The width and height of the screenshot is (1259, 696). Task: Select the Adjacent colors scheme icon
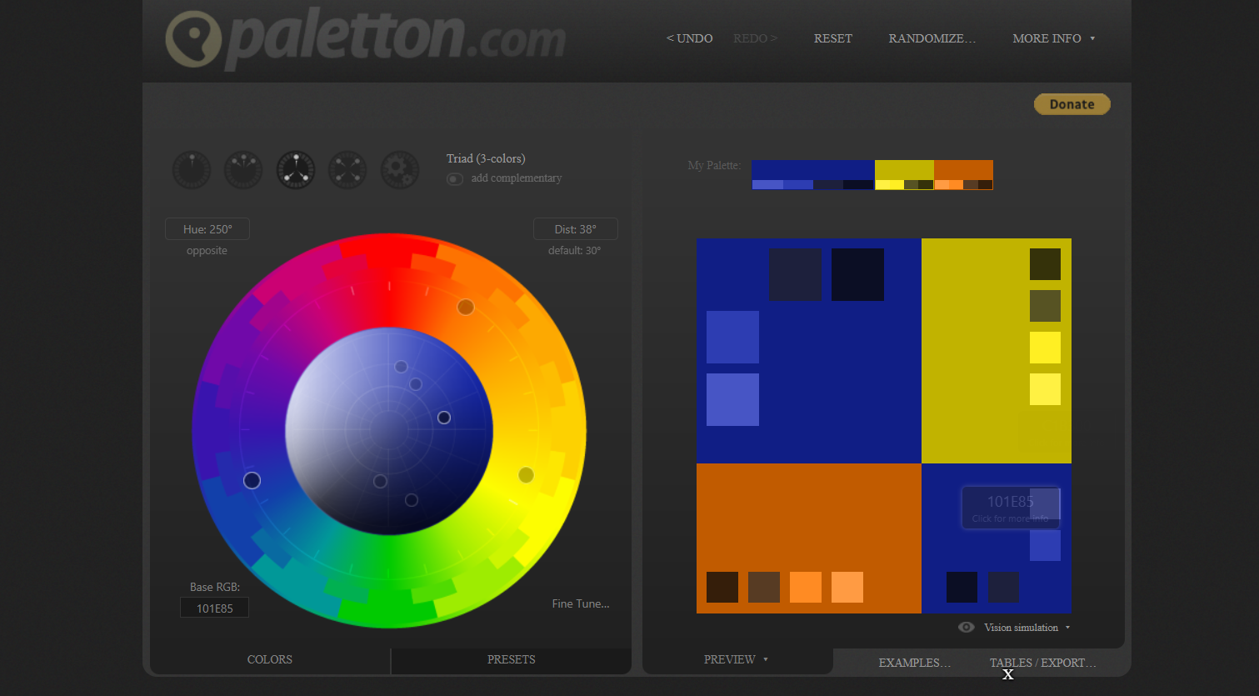pyautogui.click(x=242, y=169)
